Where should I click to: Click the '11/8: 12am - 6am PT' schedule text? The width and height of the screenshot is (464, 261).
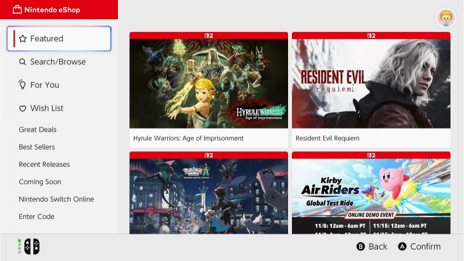click(x=340, y=226)
